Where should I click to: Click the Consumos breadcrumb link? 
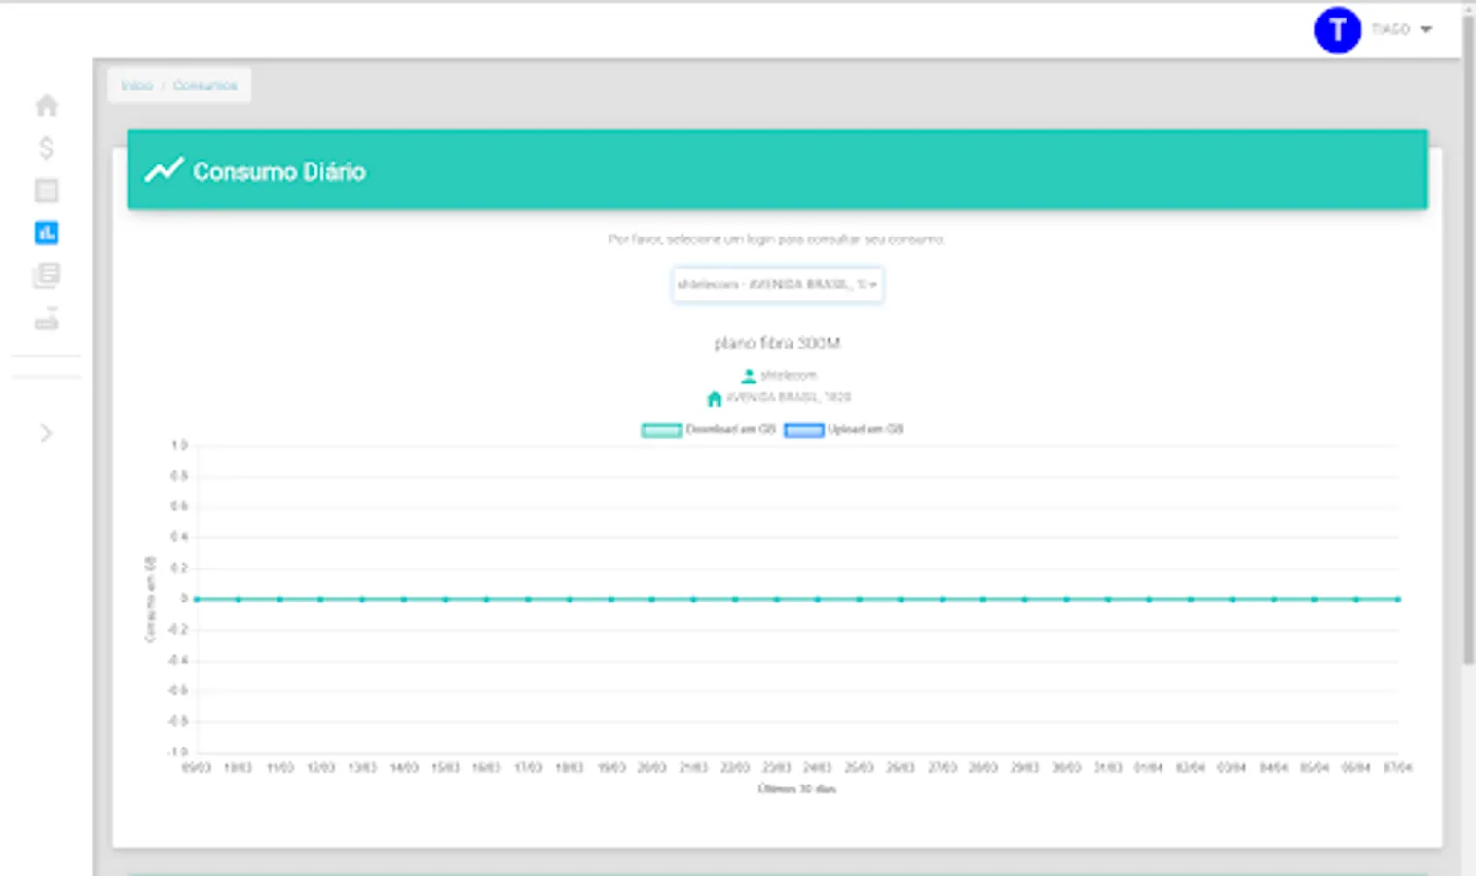pos(204,86)
